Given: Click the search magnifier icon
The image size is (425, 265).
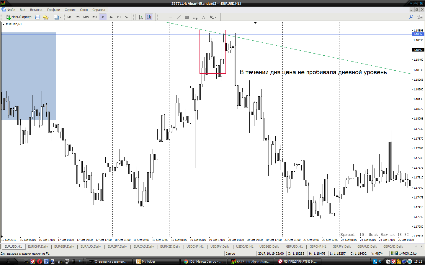Looking at the screenshot, I should (411, 17).
